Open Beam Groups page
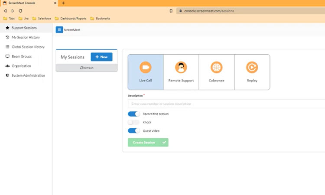 (26, 56)
